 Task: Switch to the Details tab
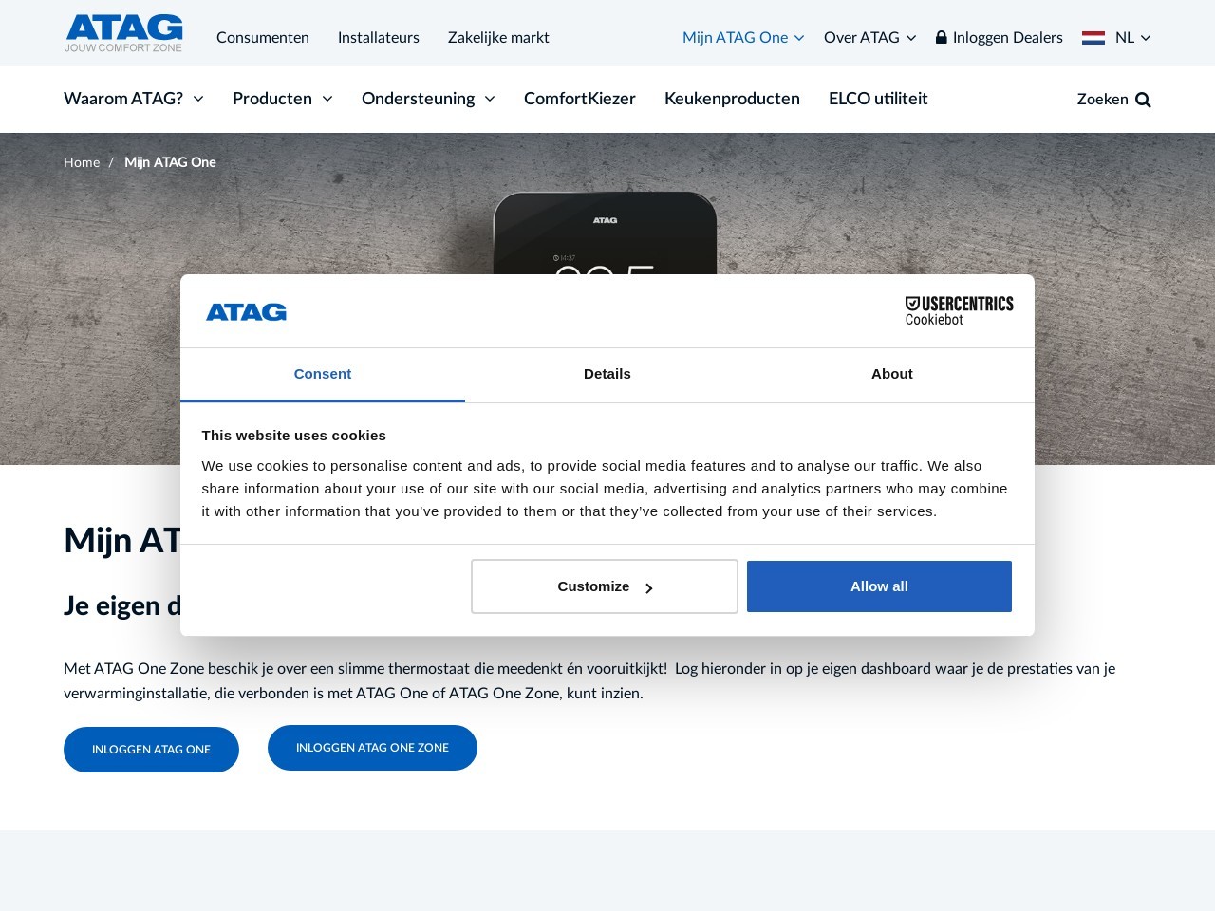(607, 374)
